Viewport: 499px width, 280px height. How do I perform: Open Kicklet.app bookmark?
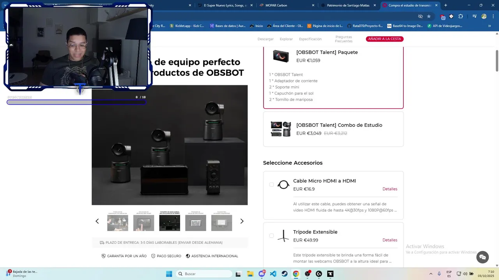[x=187, y=26]
